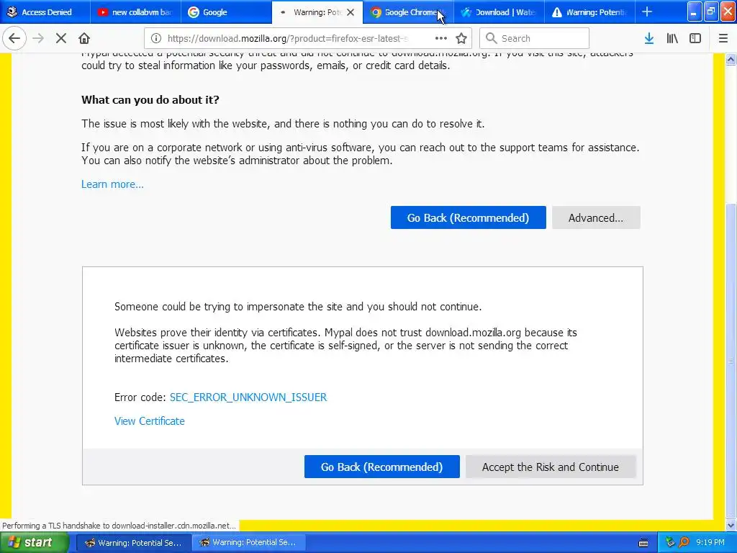Close the active Warning tab
Screen dimensions: 737x553
click(x=351, y=12)
